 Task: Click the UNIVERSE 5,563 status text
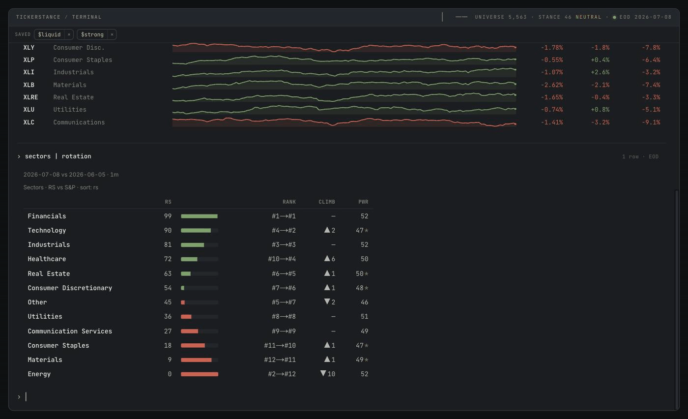pos(501,17)
